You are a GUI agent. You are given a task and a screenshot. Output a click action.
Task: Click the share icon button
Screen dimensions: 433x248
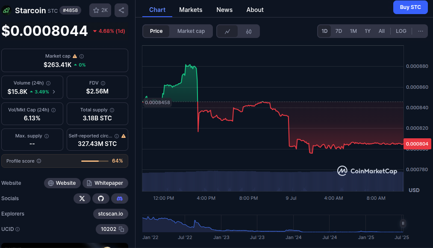click(x=121, y=10)
